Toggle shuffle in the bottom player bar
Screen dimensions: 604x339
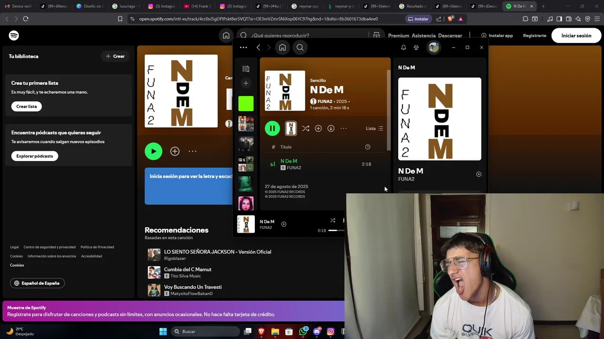(333, 220)
